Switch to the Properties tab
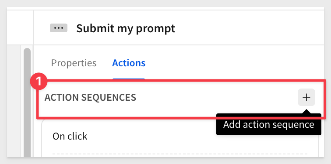This screenshot has height=164, width=331. (x=74, y=63)
